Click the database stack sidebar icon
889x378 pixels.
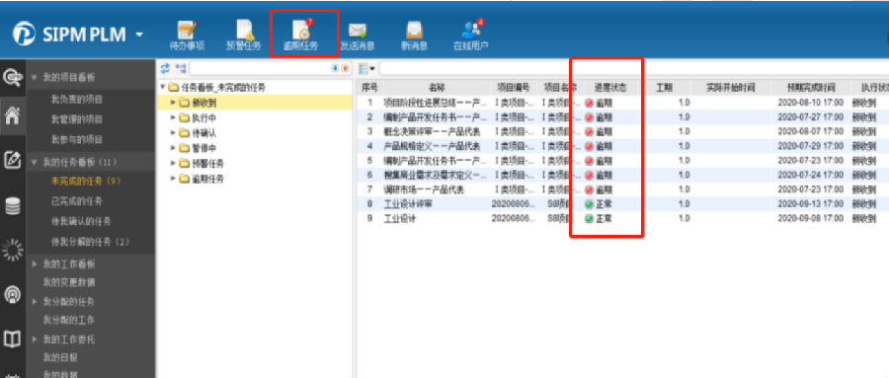(x=13, y=205)
